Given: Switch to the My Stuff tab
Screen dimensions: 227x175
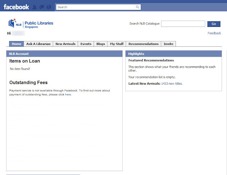Looking at the screenshot, I should [117, 44].
